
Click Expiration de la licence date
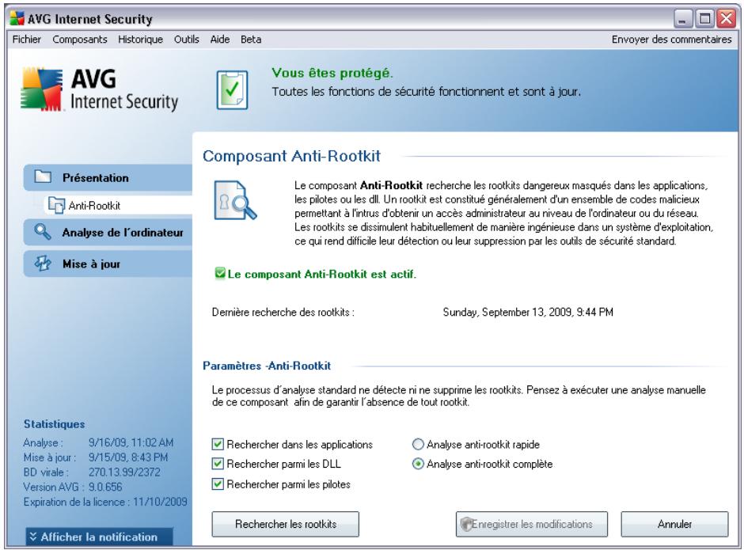160,502
